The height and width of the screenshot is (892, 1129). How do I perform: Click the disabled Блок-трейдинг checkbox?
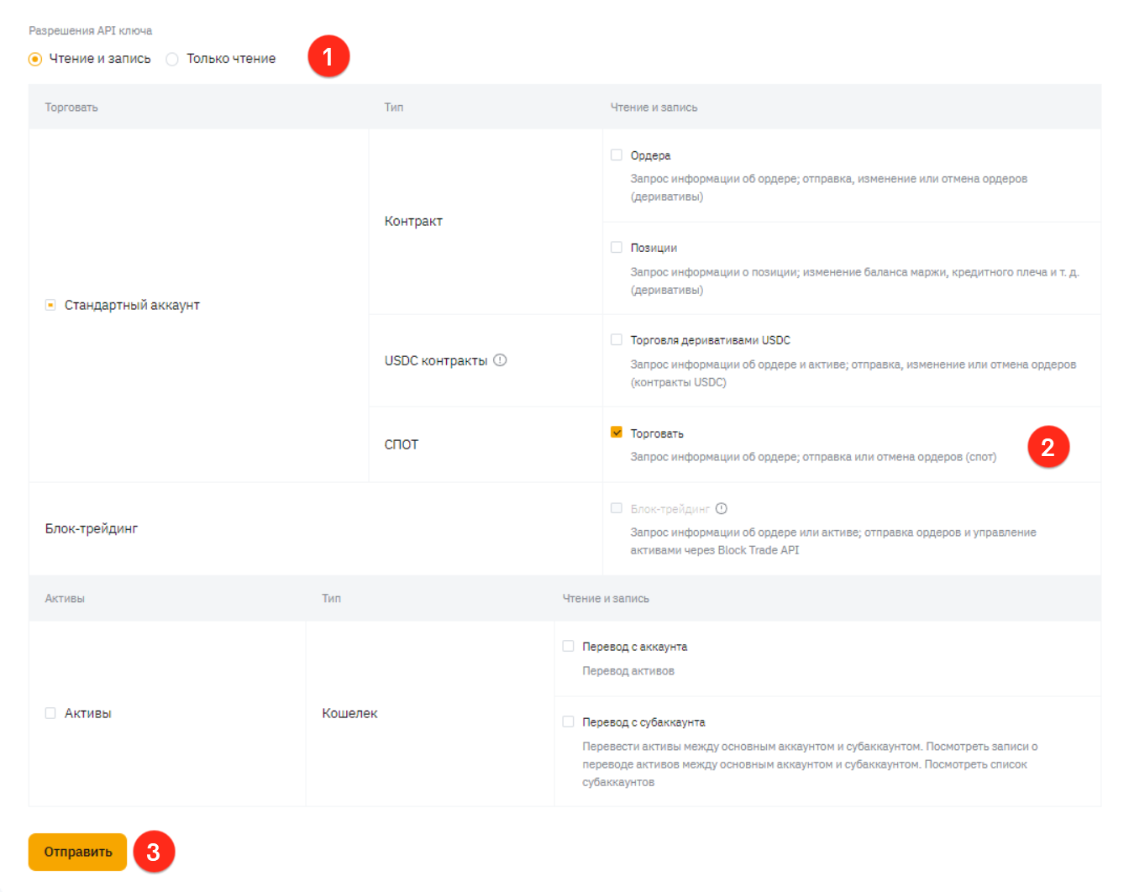[617, 508]
